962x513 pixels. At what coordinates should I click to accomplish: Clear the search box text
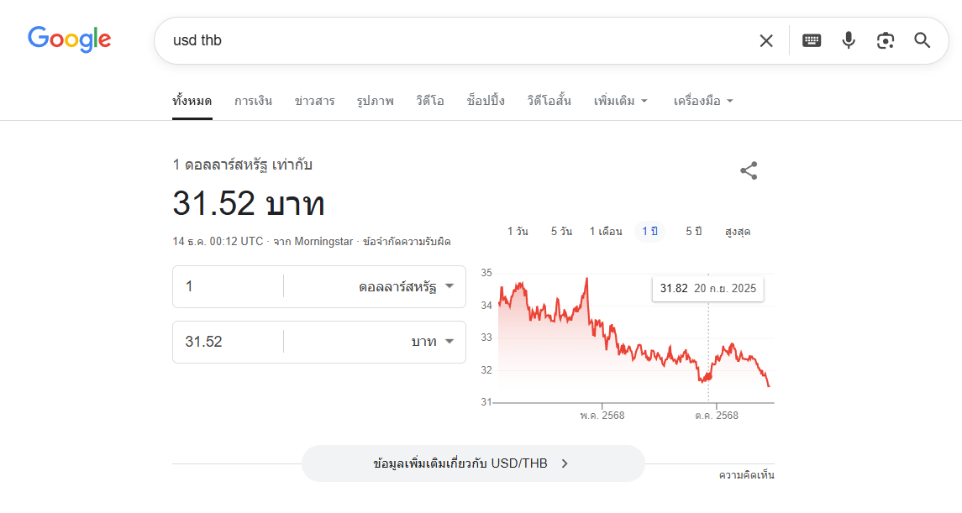[x=765, y=40]
